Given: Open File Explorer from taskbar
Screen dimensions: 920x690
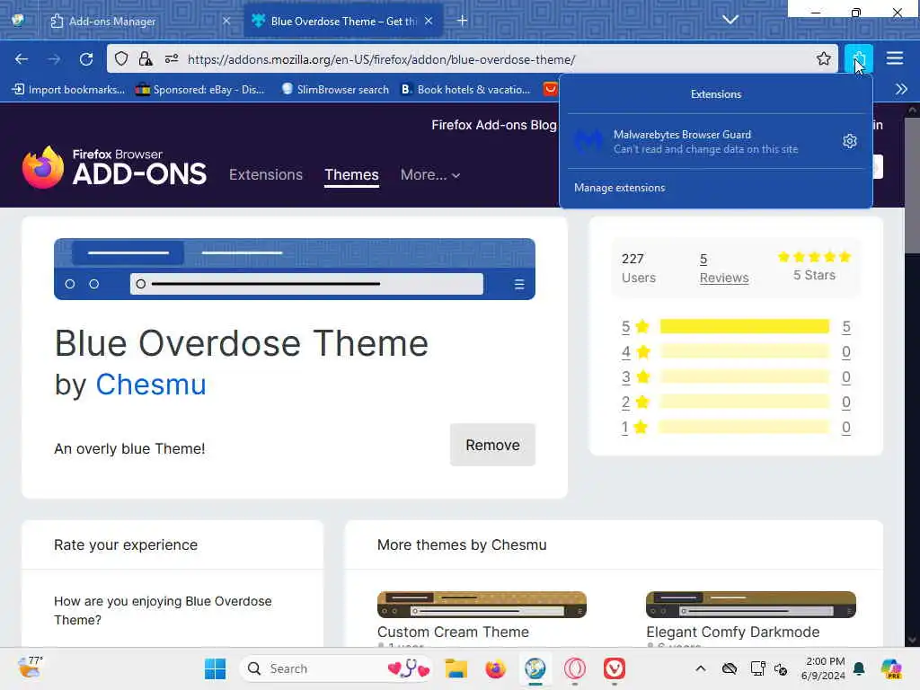Looking at the screenshot, I should (456, 668).
